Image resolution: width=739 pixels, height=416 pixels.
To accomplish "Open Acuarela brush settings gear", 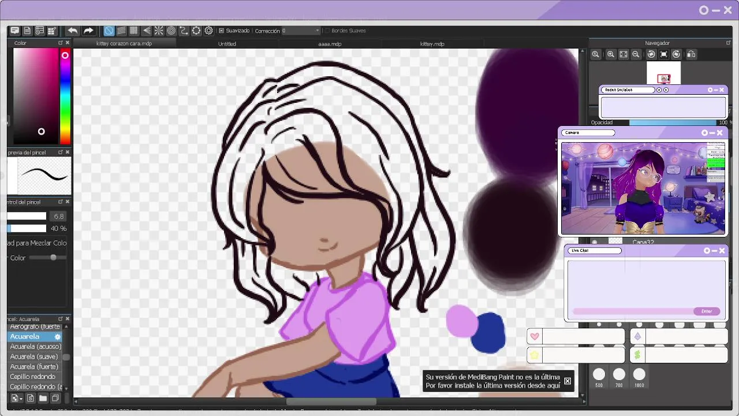I will (x=57, y=337).
